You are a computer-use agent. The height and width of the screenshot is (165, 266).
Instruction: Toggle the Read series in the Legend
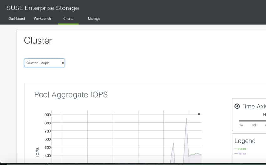pos(242,149)
